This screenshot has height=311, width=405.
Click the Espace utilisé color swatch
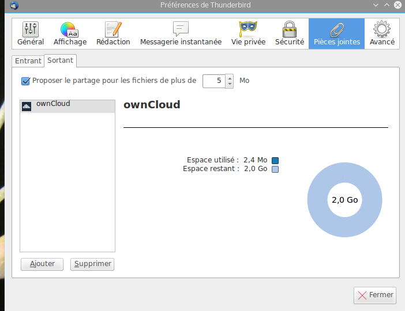click(275, 160)
